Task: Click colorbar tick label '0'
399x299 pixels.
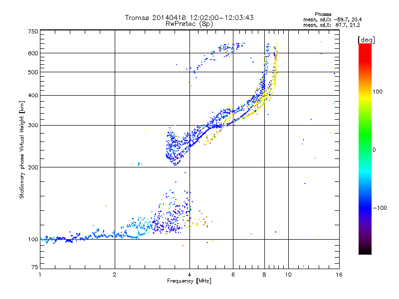Action: pyautogui.click(x=374, y=150)
